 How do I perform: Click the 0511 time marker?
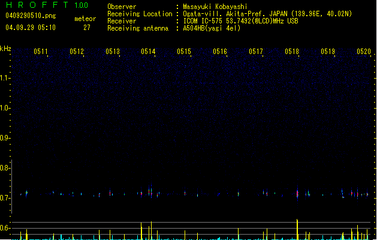pyautogui.click(x=41, y=52)
